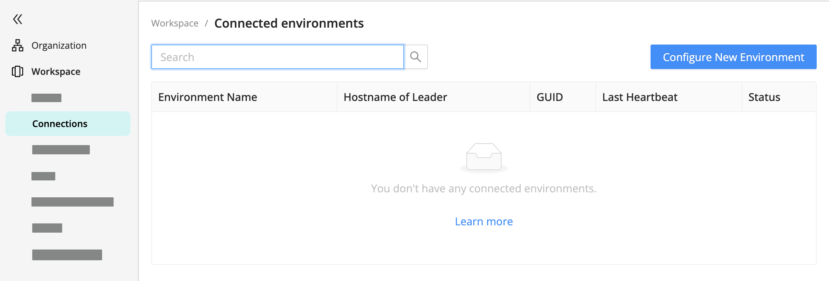Open the Learn more link
Viewport: 829px width, 281px height.
pos(484,221)
